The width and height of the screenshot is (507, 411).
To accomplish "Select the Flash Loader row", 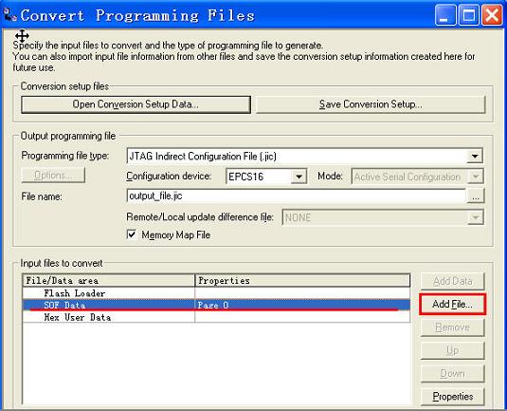I will [216, 293].
